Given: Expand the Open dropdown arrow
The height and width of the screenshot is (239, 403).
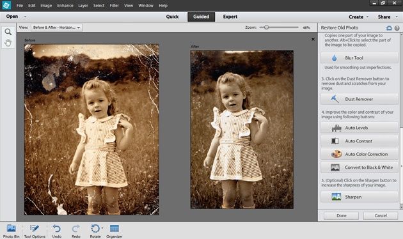Looking at the screenshot, I should pos(25,17).
